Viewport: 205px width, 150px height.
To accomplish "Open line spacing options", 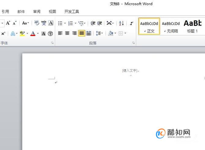I will tap(99, 33).
